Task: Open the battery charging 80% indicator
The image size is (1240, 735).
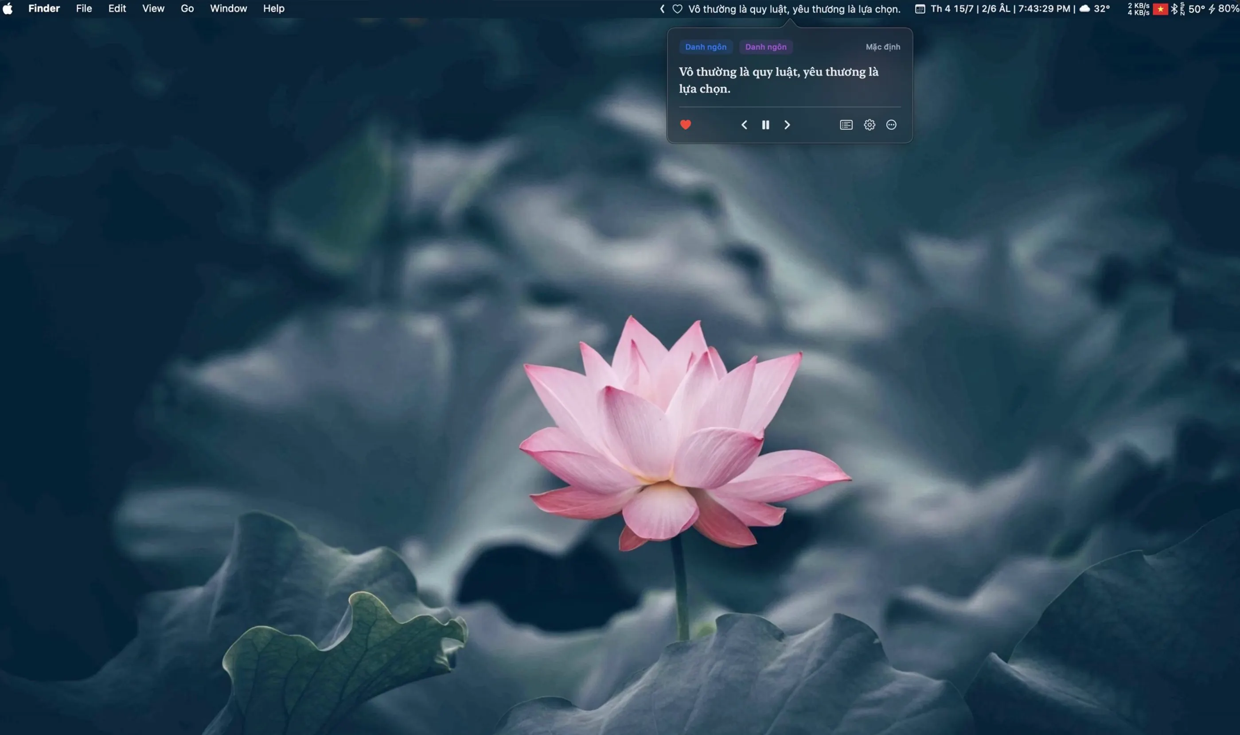Action: point(1224,9)
